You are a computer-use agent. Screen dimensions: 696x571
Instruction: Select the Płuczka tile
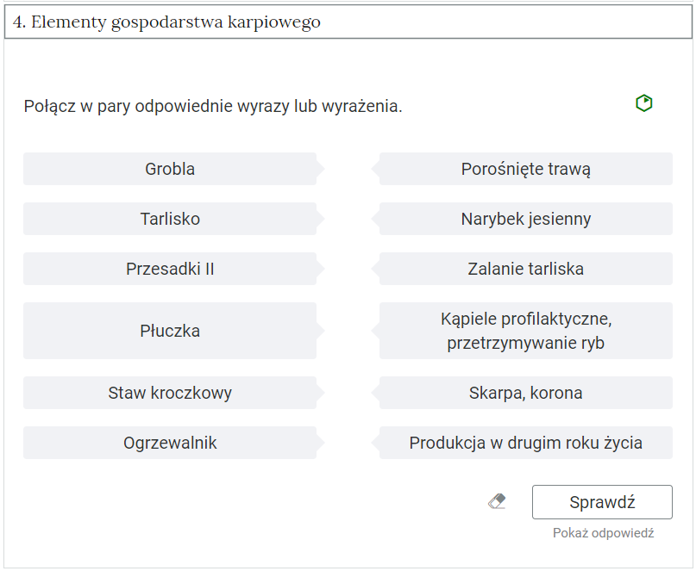click(x=170, y=331)
